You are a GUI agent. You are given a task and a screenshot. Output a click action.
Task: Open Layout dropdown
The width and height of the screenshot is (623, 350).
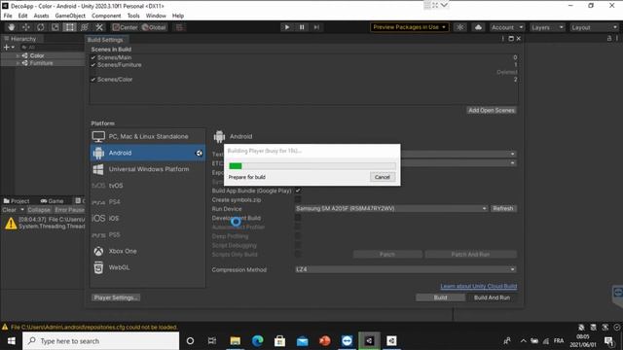pos(594,27)
